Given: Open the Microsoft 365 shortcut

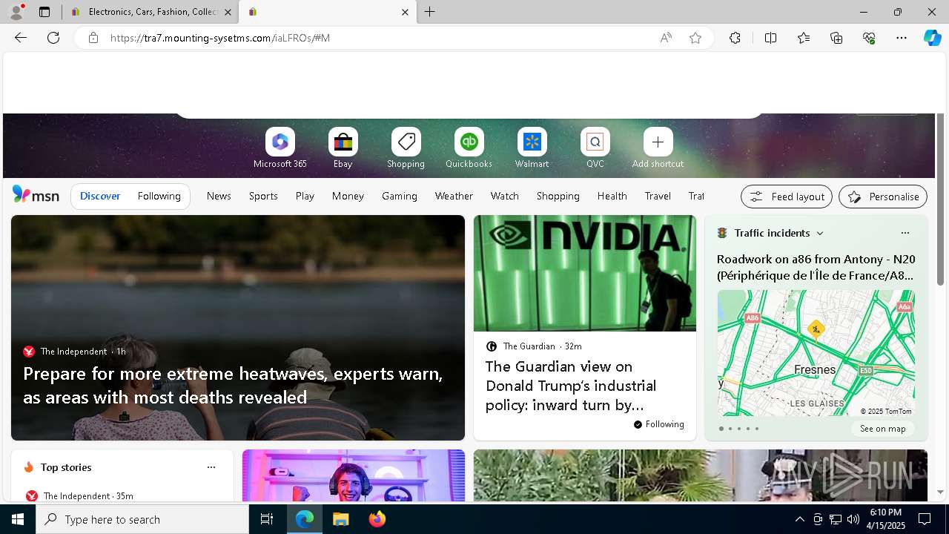Looking at the screenshot, I should pyautogui.click(x=280, y=148).
